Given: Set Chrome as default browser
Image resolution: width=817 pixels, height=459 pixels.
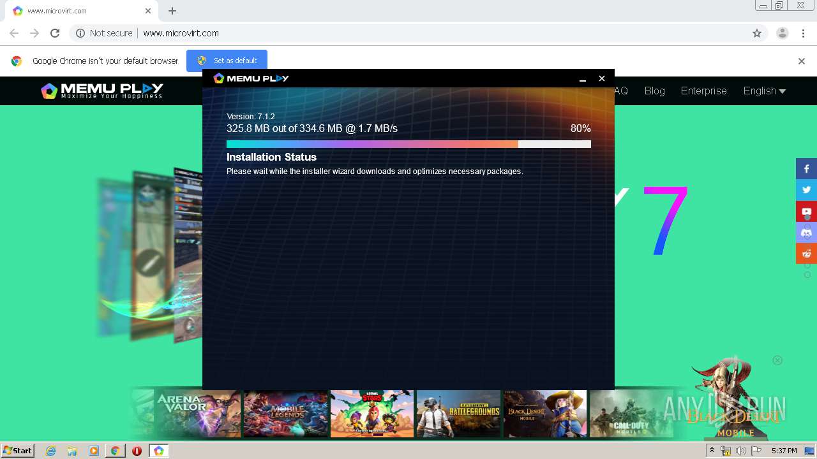Looking at the screenshot, I should [227, 61].
